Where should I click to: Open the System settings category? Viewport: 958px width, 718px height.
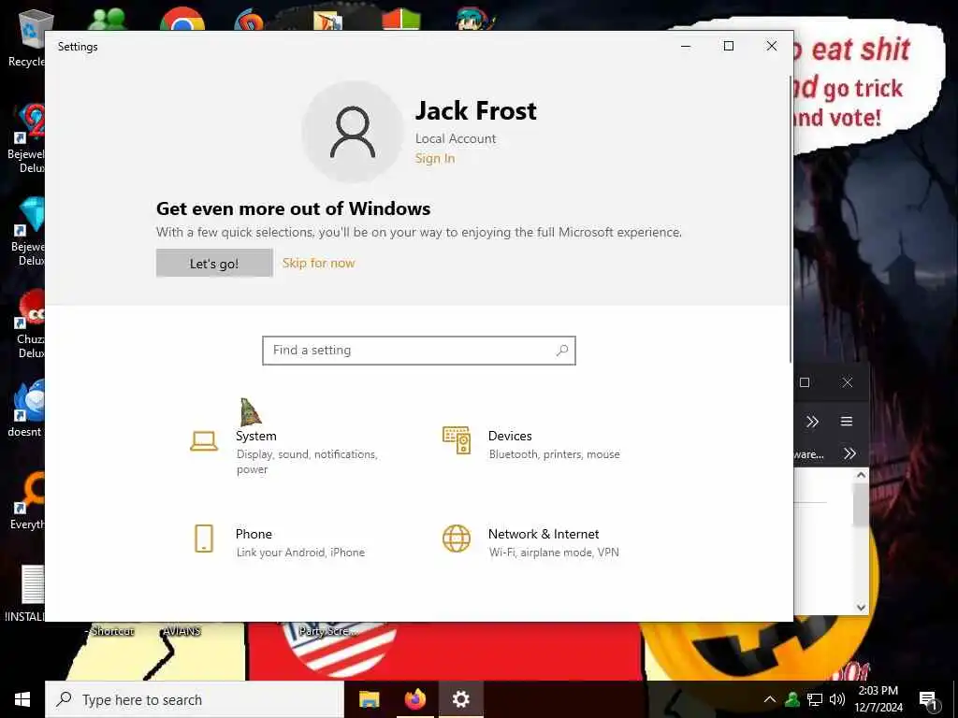tap(284, 452)
